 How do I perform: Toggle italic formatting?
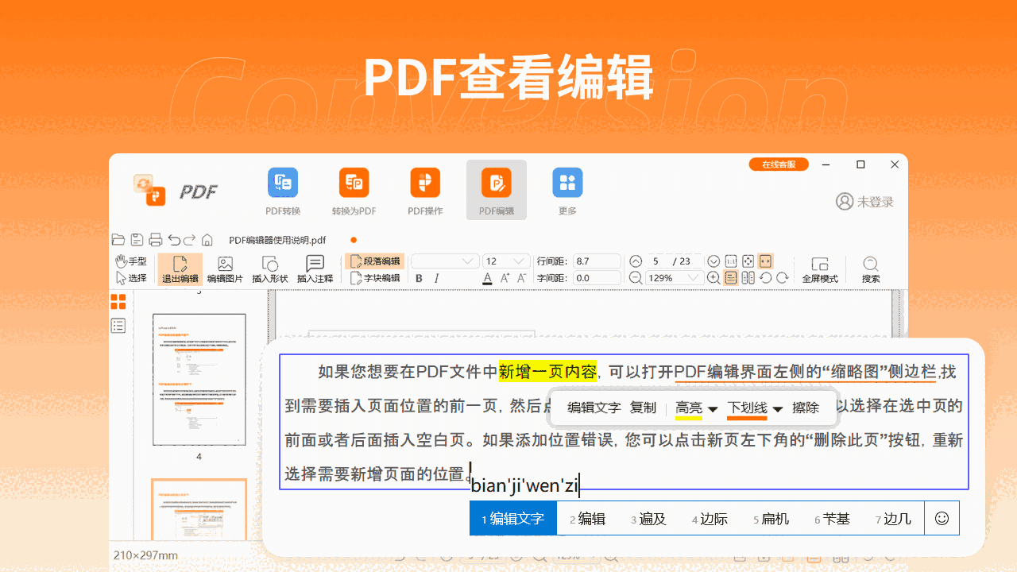(435, 278)
